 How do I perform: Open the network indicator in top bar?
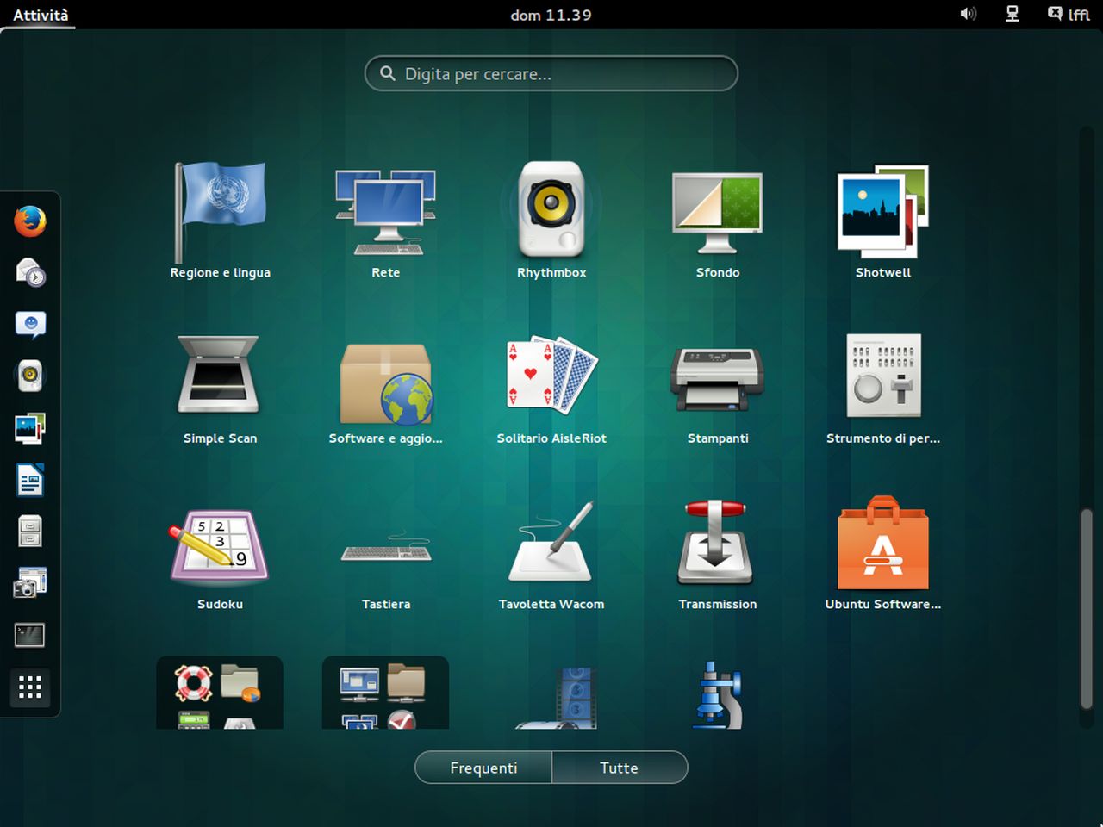pyautogui.click(x=1013, y=14)
